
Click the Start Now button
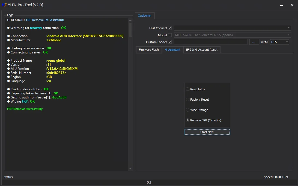point(207,132)
